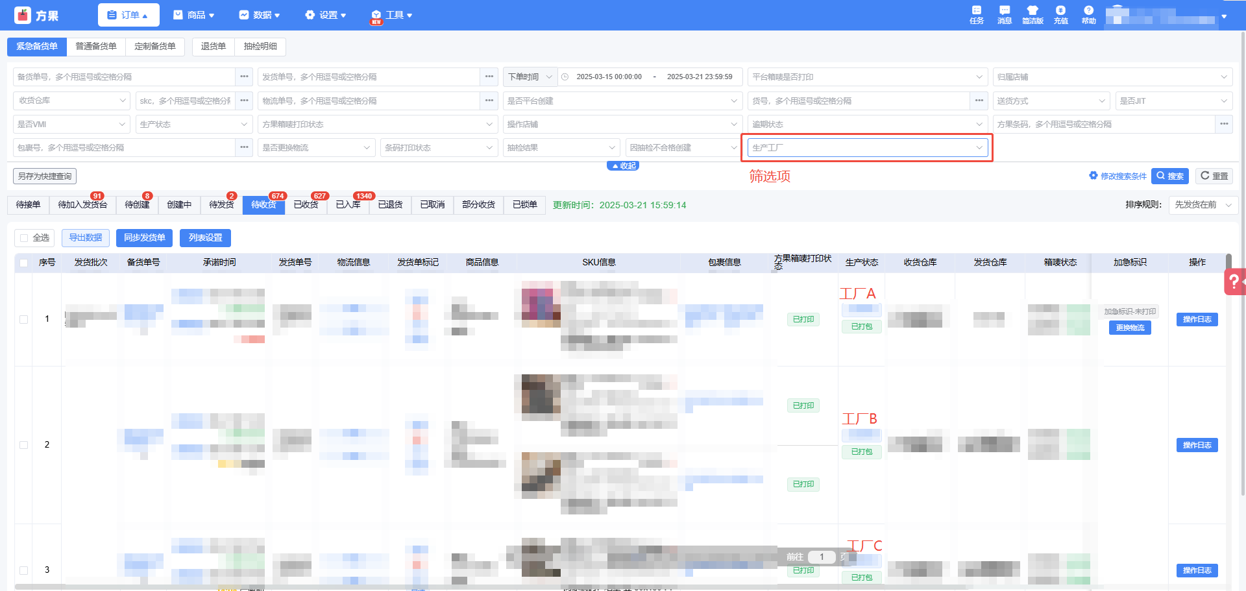Click the ellipsis beside 物流单号 field
The width and height of the screenshot is (1246, 591).
tap(489, 101)
